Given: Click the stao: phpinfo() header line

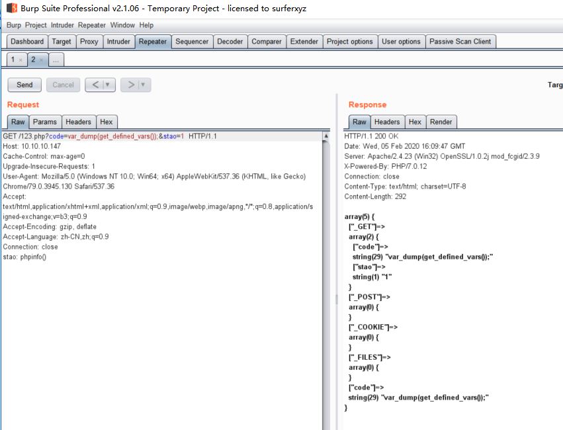Looking at the screenshot, I should [x=24, y=257].
